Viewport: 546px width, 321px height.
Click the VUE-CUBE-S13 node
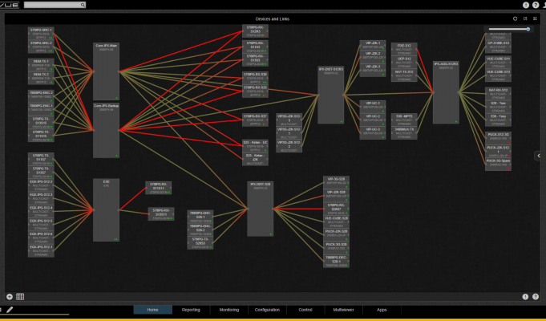[x=498, y=75]
